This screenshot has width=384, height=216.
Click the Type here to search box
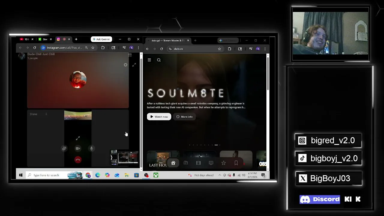(54, 175)
